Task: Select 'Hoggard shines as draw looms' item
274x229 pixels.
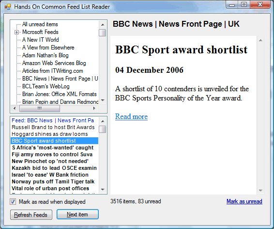Action: (54, 134)
